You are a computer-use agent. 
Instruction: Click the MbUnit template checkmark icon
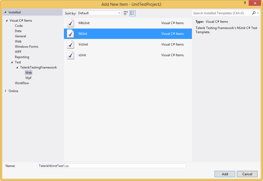pos(71,23)
